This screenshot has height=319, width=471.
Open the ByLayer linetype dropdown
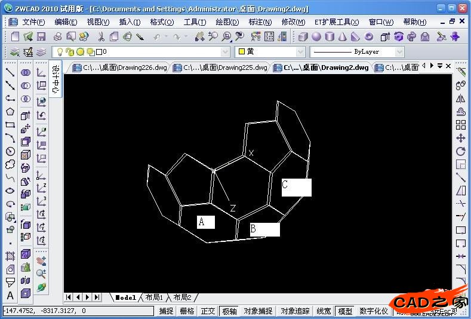399,52
